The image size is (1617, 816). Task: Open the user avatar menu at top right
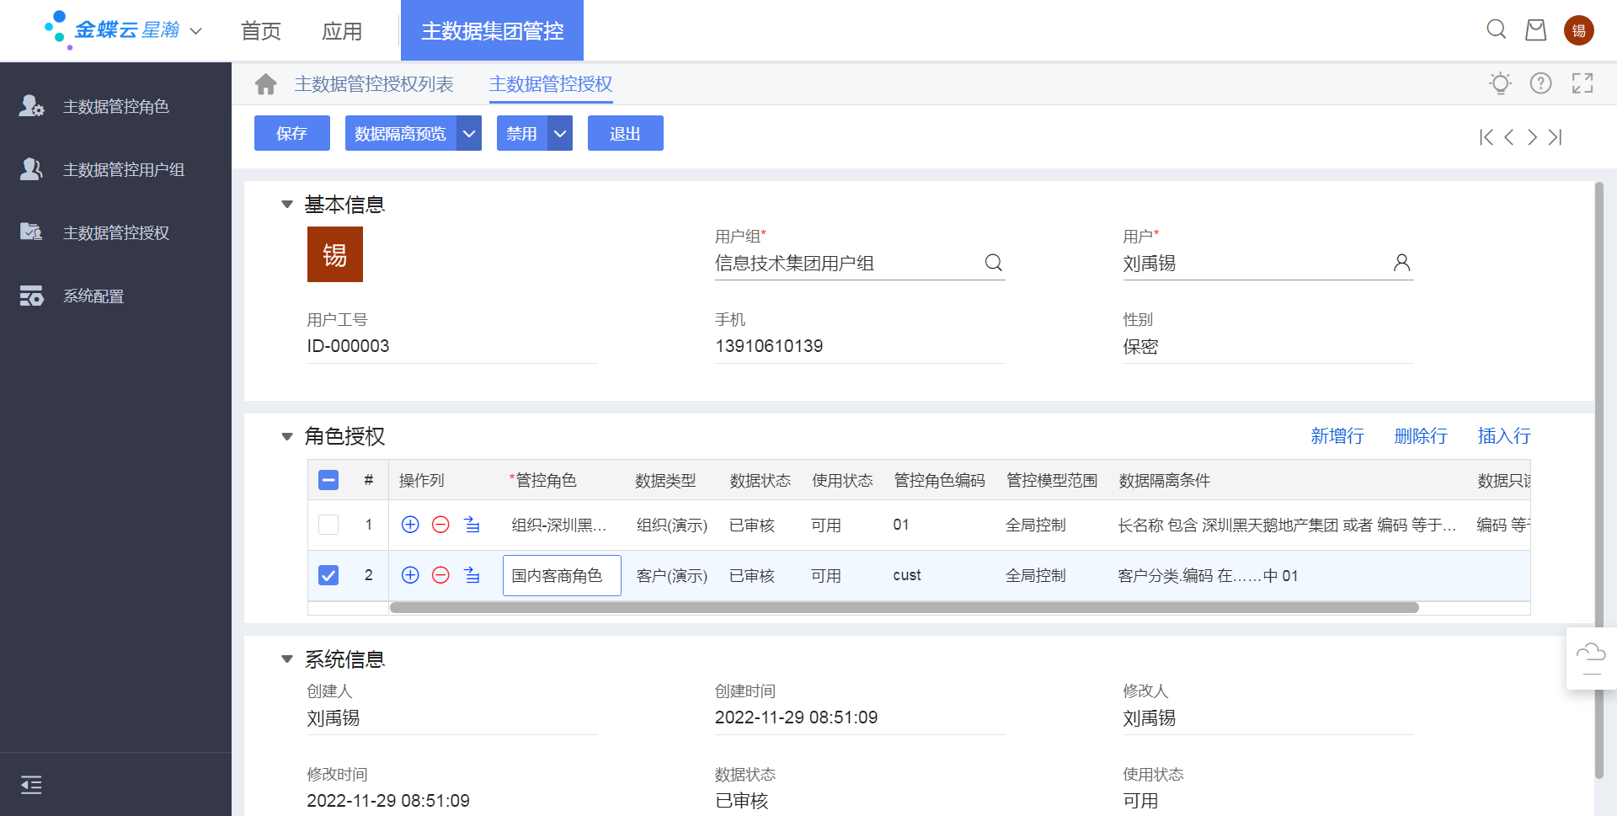click(x=1579, y=30)
